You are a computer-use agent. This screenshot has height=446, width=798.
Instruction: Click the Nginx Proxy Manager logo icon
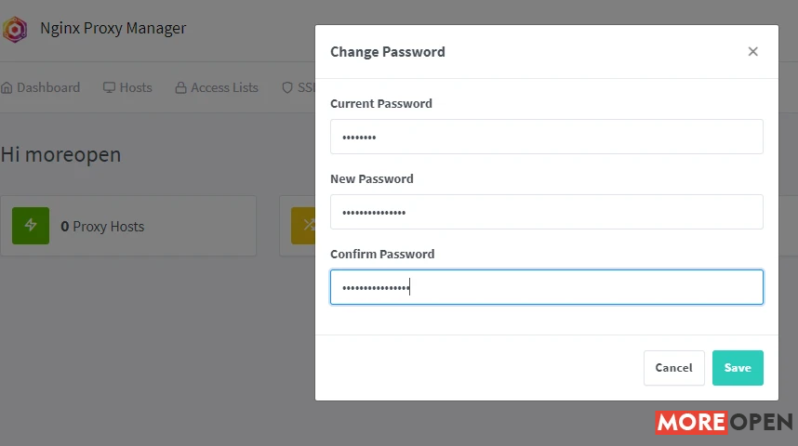coord(15,30)
